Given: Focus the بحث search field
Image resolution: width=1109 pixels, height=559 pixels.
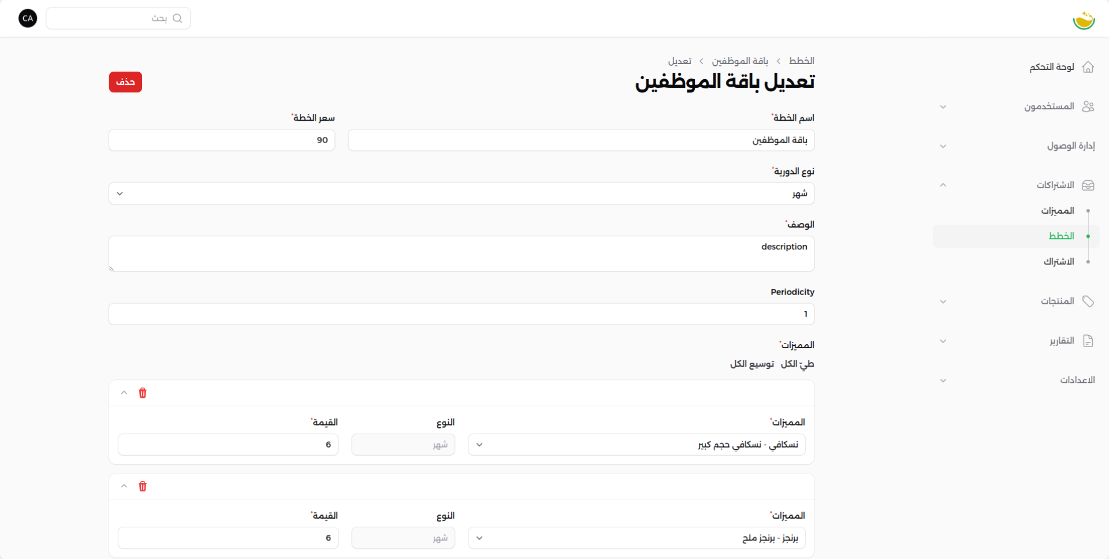Looking at the screenshot, I should pyautogui.click(x=118, y=18).
